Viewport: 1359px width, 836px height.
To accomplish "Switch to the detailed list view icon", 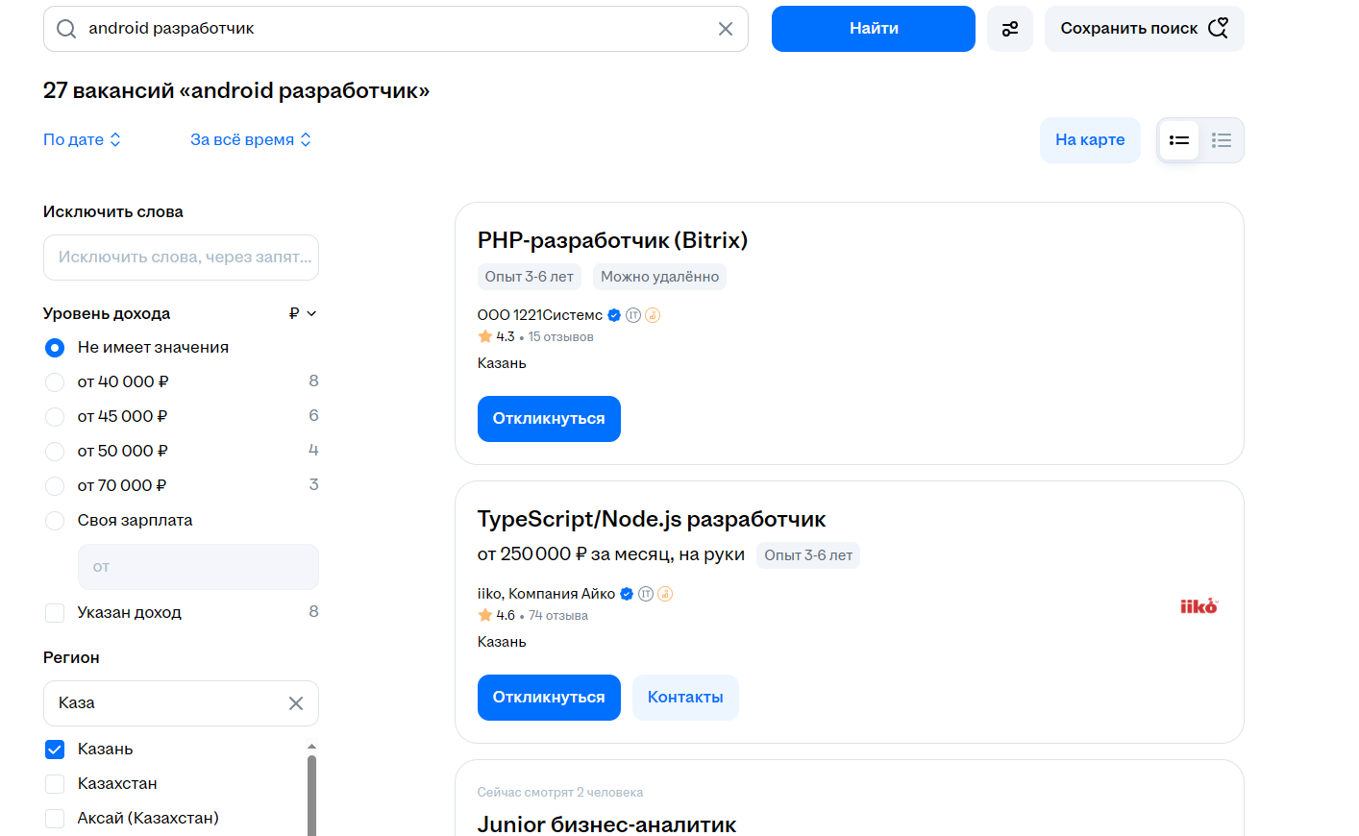I will click(x=1178, y=140).
